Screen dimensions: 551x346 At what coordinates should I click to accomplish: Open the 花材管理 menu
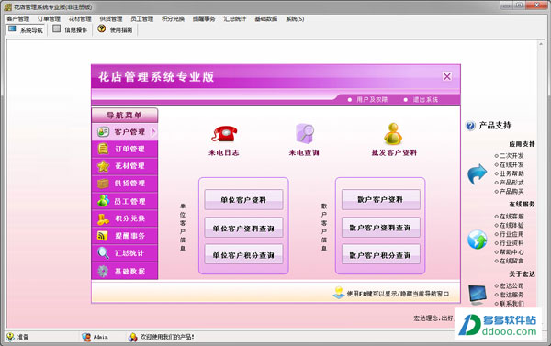pos(80,19)
